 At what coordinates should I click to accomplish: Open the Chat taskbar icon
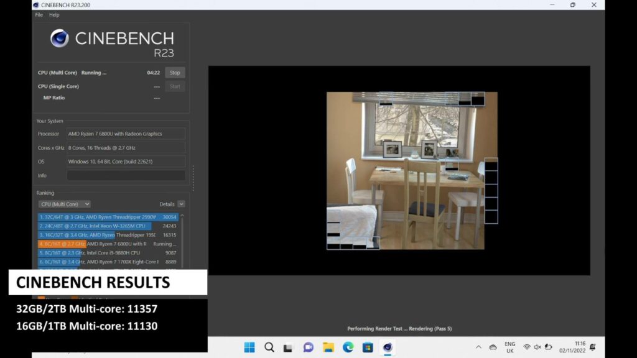[309, 347]
